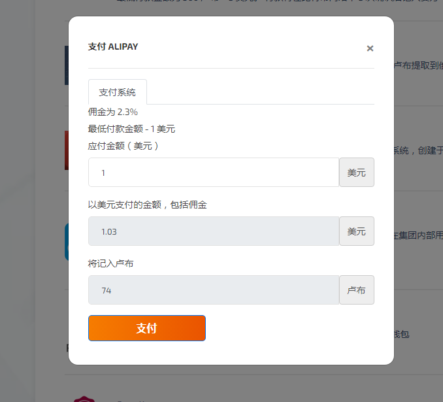Image resolution: width=443 pixels, height=402 pixels.
Task: Click the 以美元支付的金额，包括佣金 label
Action: tap(148, 205)
